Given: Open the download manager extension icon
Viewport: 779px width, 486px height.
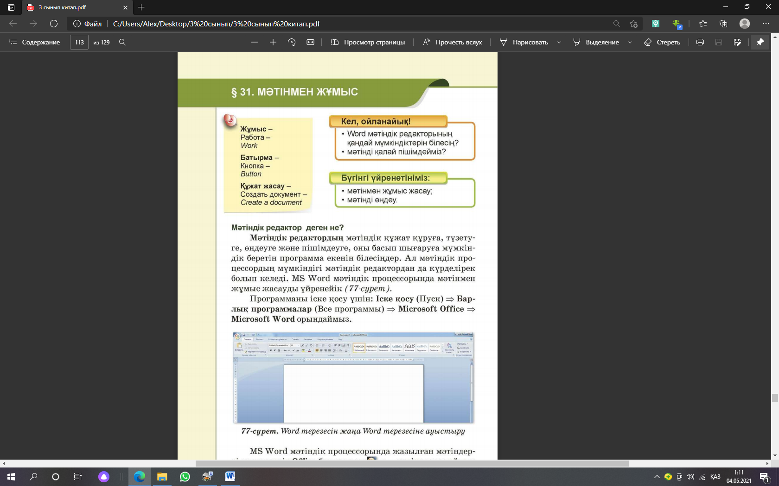Looking at the screenshot, I should pyautogui.click(x=677, y=24).
